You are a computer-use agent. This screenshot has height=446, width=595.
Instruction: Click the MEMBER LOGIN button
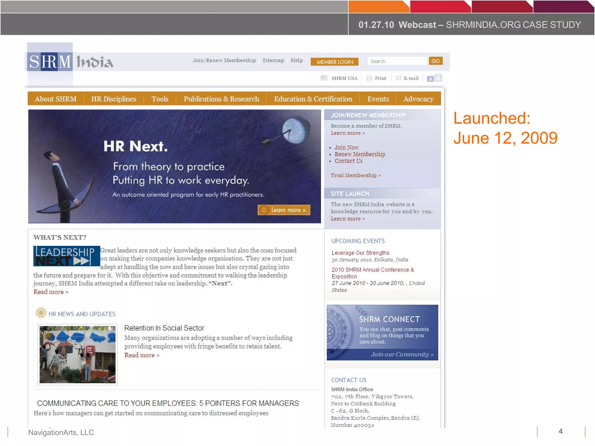point(334,62)
